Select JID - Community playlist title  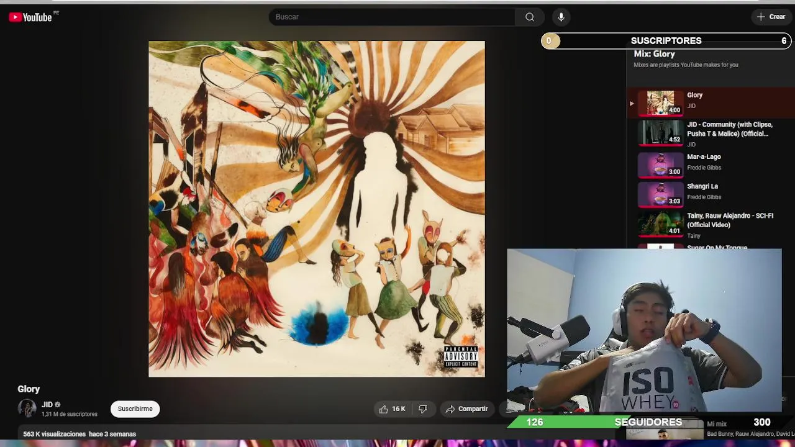(730, 129)
